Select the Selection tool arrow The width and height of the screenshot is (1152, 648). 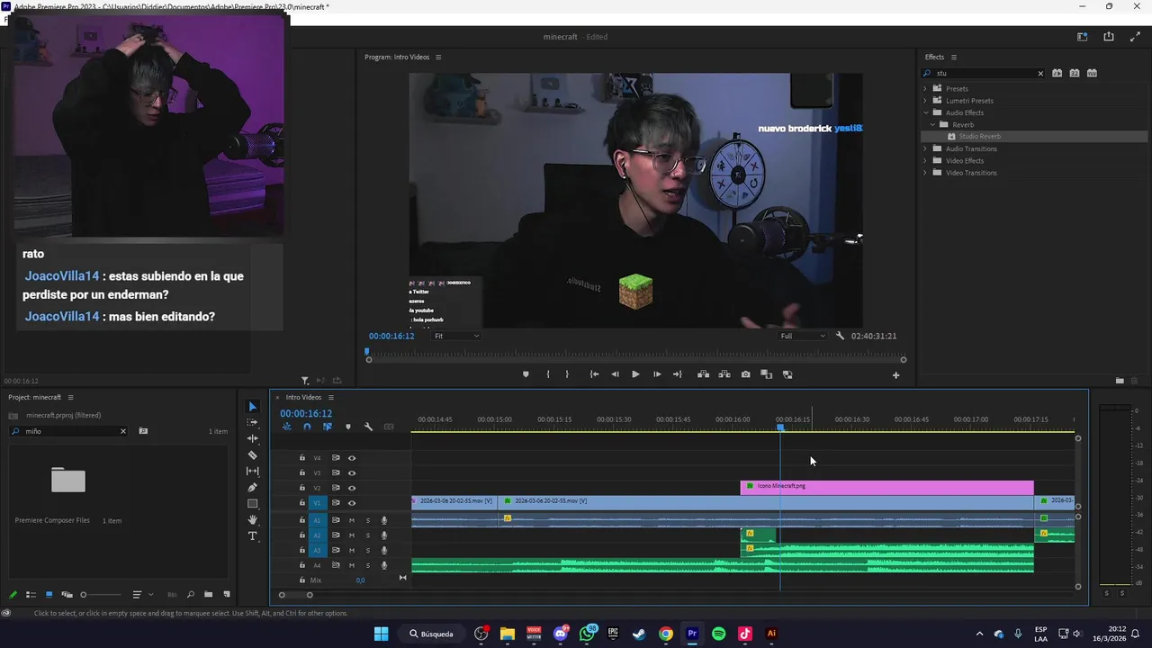252,407
